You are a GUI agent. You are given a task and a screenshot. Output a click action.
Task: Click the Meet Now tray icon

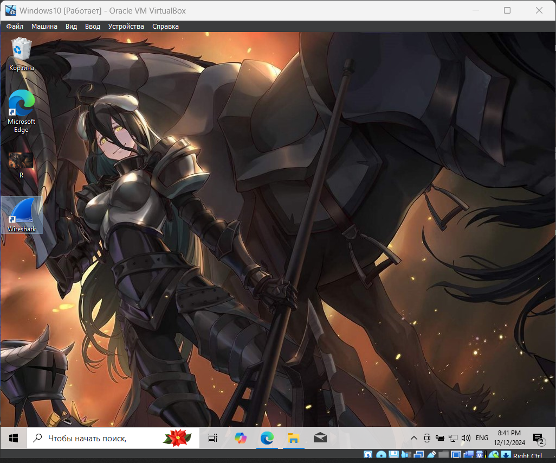coord(427,438)
